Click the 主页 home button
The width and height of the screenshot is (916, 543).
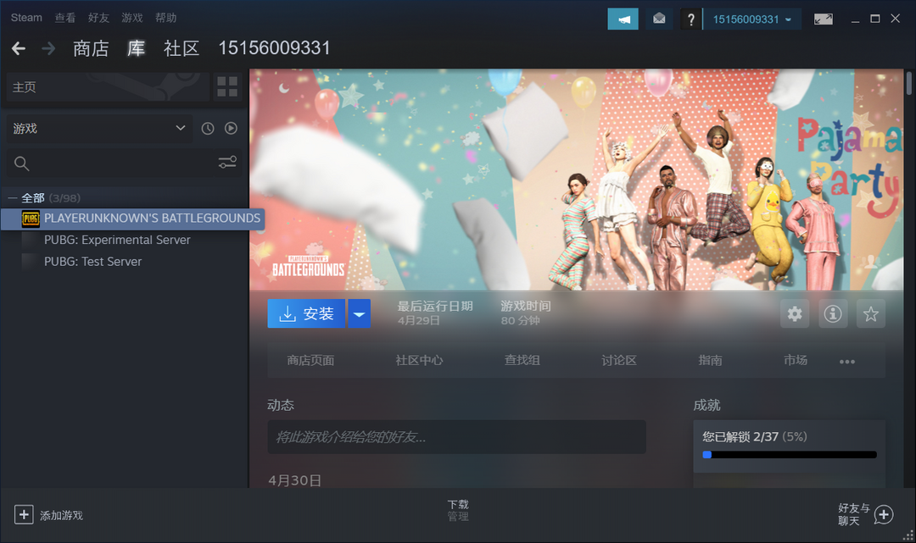click(108, 87)
